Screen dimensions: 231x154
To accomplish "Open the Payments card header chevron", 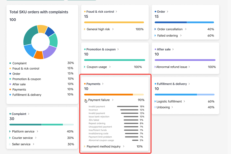I will point(103,84).
